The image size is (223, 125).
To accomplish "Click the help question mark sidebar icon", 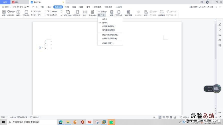I will click(x=220, y=40).
